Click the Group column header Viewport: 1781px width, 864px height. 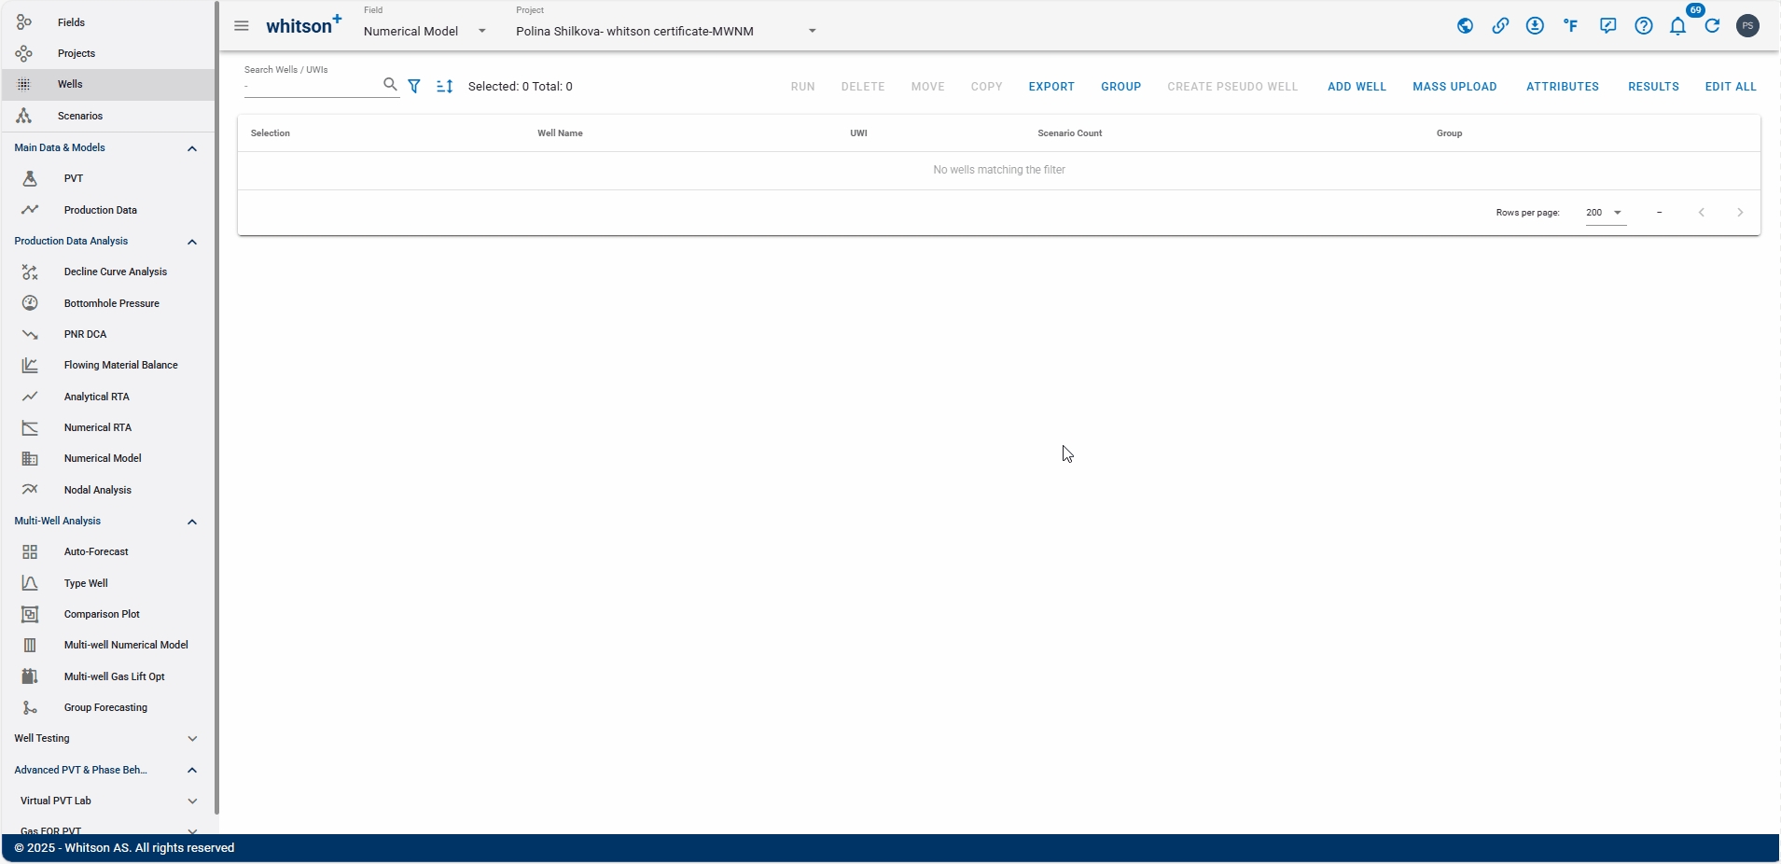tap(1449, 133)
